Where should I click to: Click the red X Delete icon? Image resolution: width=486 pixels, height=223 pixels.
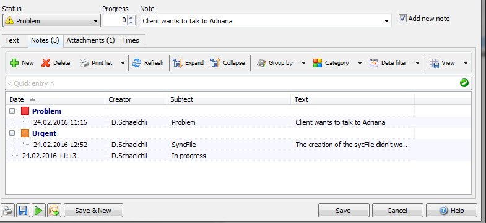coord(46,63)
